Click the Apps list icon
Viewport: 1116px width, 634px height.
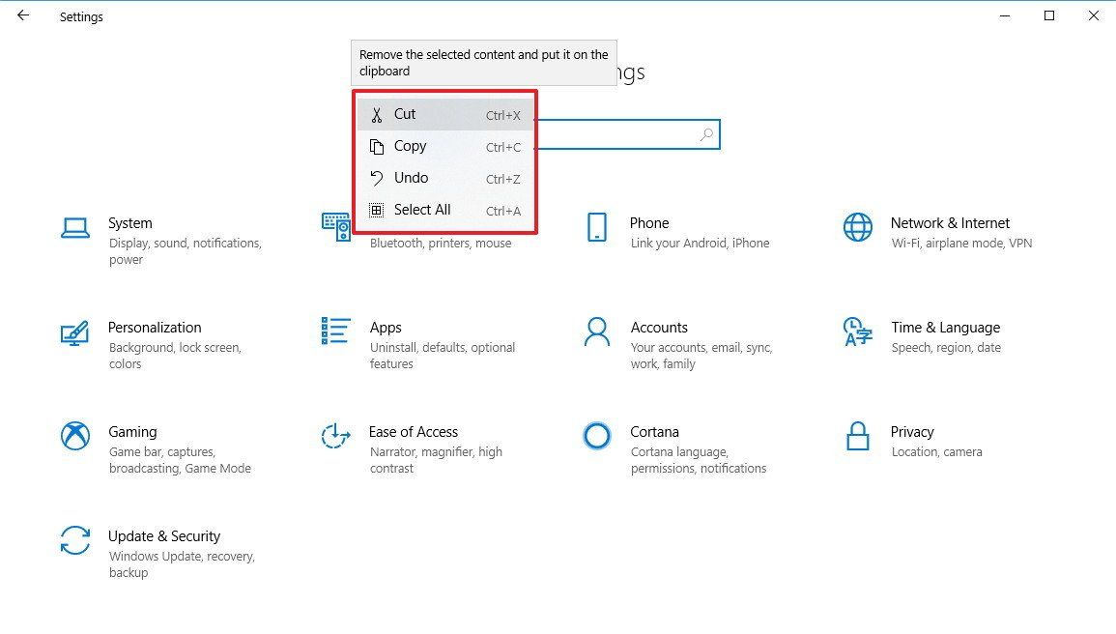click(336, 331)
